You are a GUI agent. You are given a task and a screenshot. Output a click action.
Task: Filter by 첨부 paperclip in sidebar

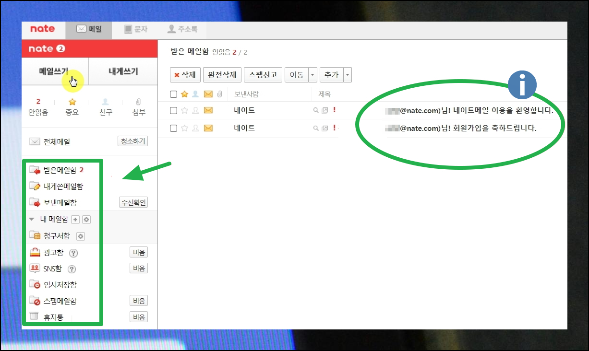(139, 107)
